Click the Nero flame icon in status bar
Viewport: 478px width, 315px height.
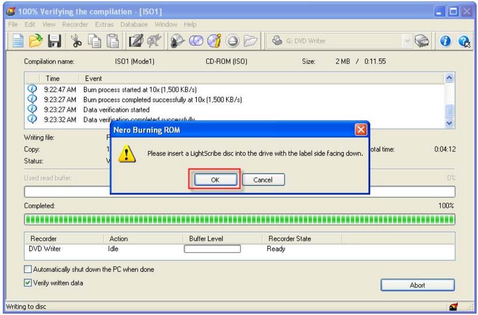(454, 307)
